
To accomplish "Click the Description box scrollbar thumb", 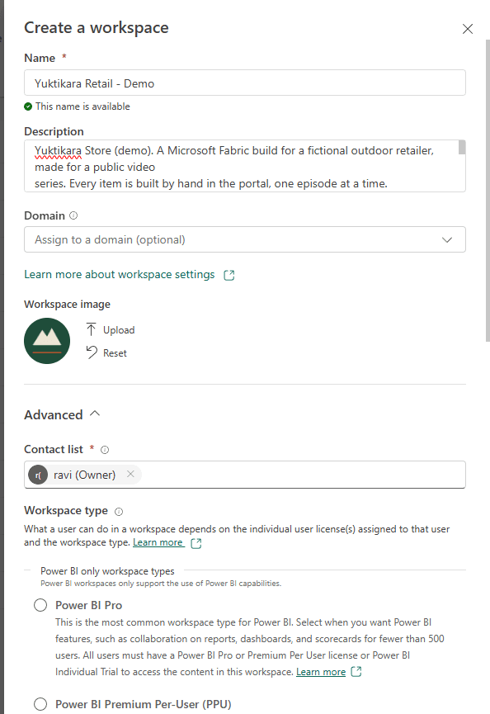I will click(x=462, y=148).
